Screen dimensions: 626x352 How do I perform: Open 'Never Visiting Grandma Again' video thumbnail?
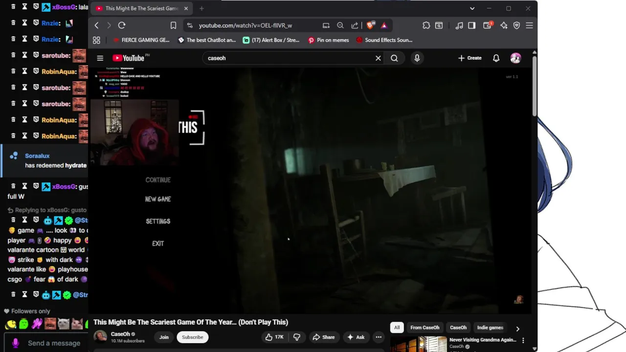click(x=419, y=344)
